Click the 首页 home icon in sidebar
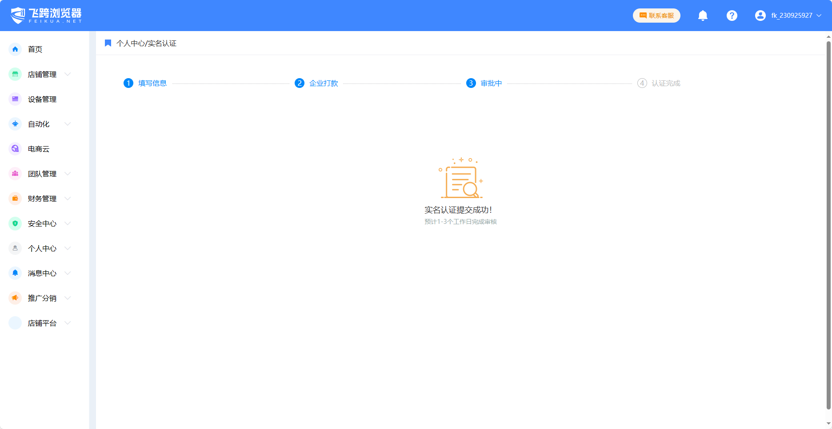Screen dimensions: 832x429 (x=15, y=49)
